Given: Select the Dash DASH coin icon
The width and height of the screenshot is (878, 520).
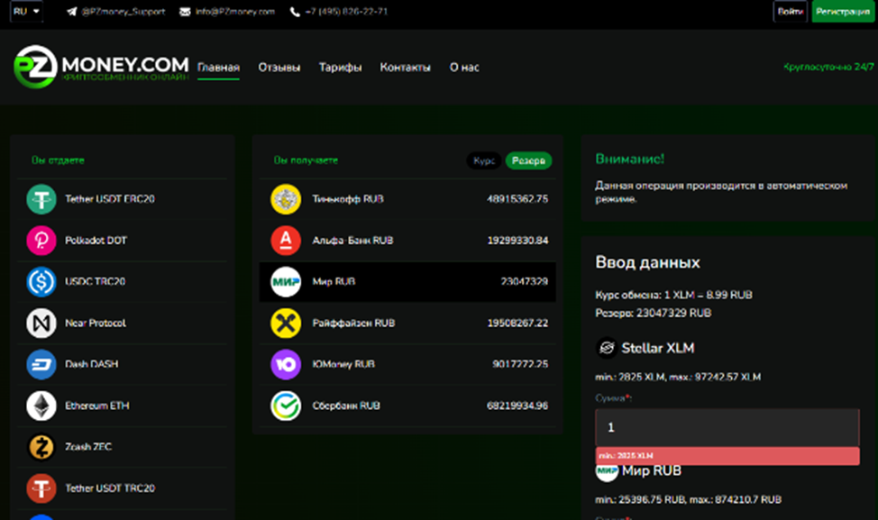Looking at the screenshot, I should point(41,364).
